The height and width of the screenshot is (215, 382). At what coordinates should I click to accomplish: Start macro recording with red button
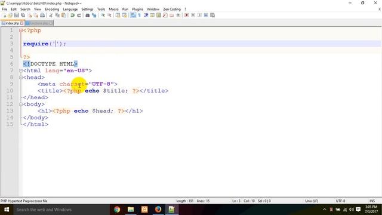point(186,15)
